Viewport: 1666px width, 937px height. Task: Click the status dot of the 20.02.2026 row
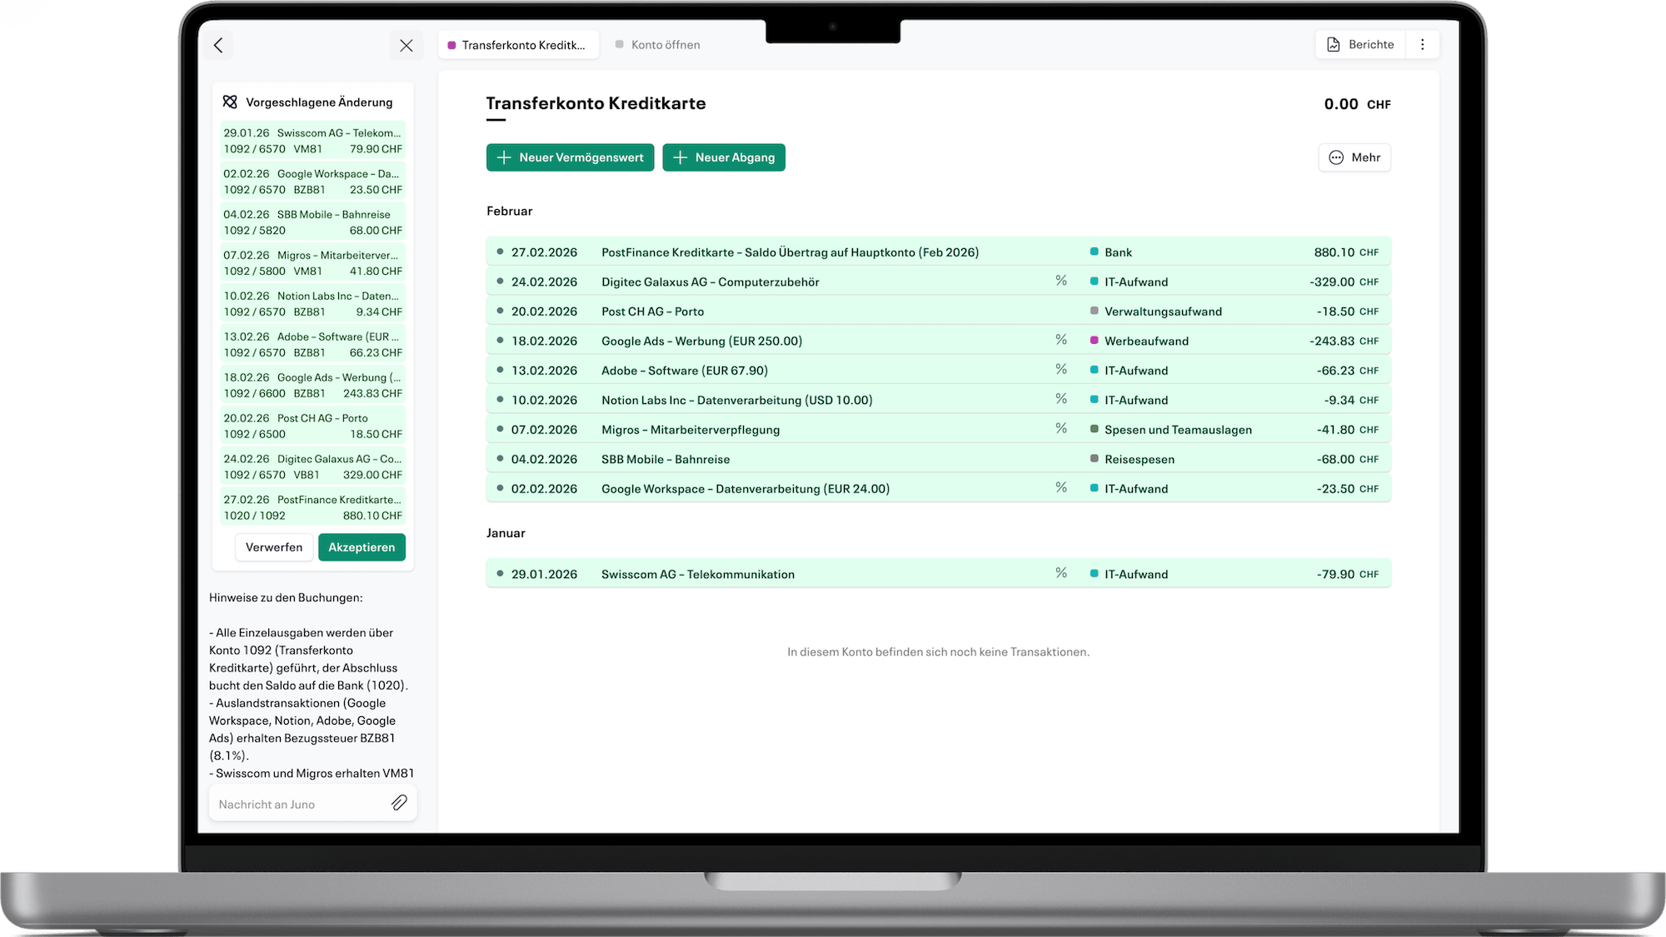tap(500, 311)
